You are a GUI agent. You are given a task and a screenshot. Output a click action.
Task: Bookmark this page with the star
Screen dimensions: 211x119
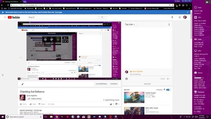tap(172, 5)
